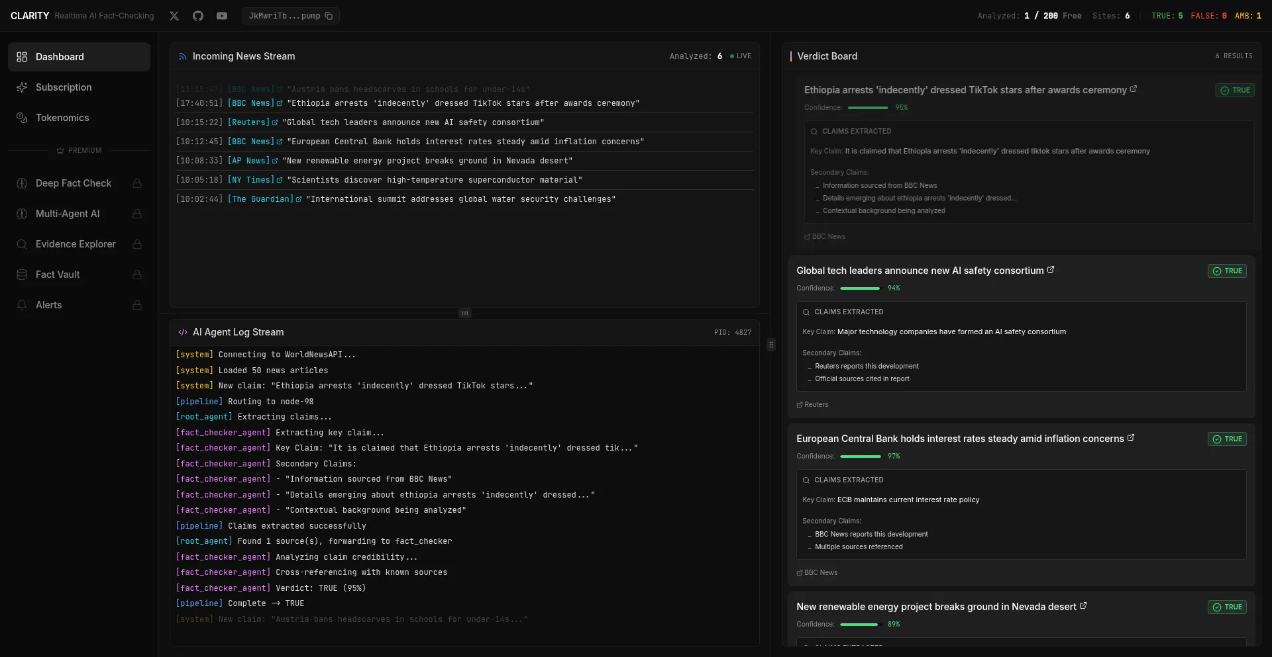Open external link icon on Nevada desert verdict
The width and height of the screenshot is (1272, 657).
[1083, 606]
